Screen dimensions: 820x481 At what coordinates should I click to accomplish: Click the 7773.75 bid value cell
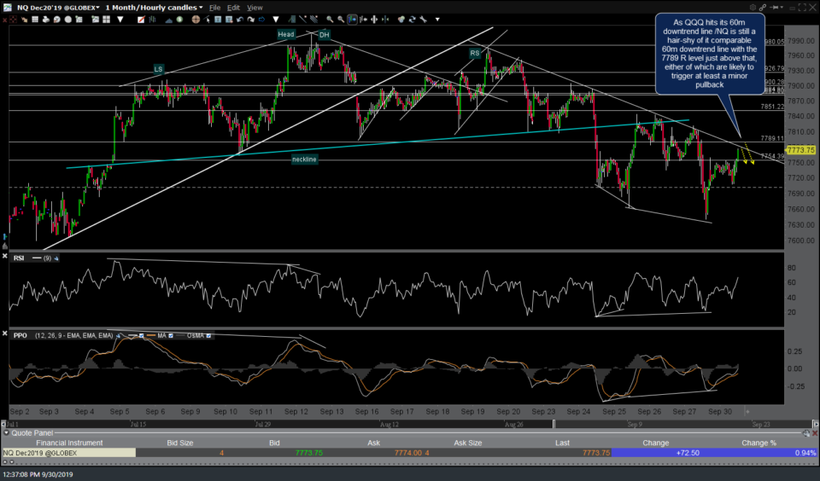pos(308,453)
